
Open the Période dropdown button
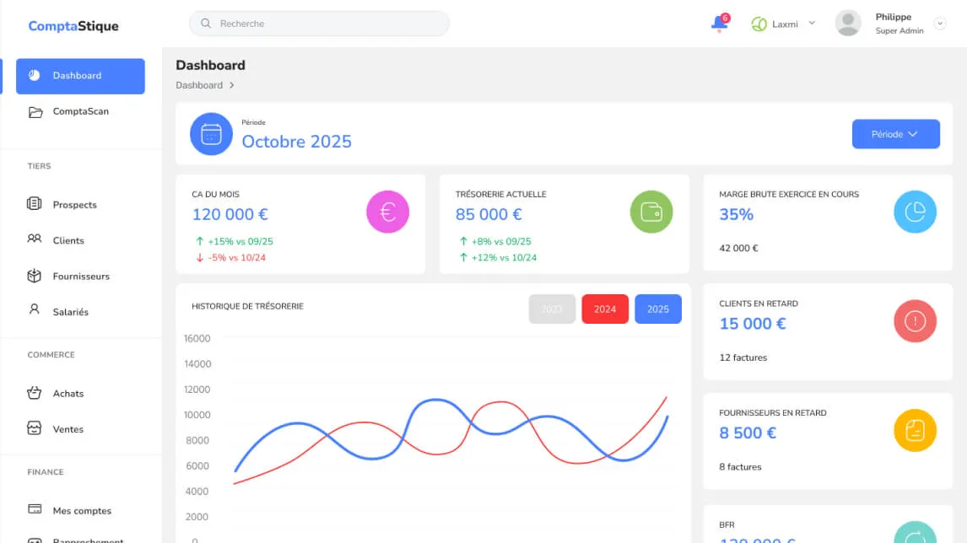895,134
